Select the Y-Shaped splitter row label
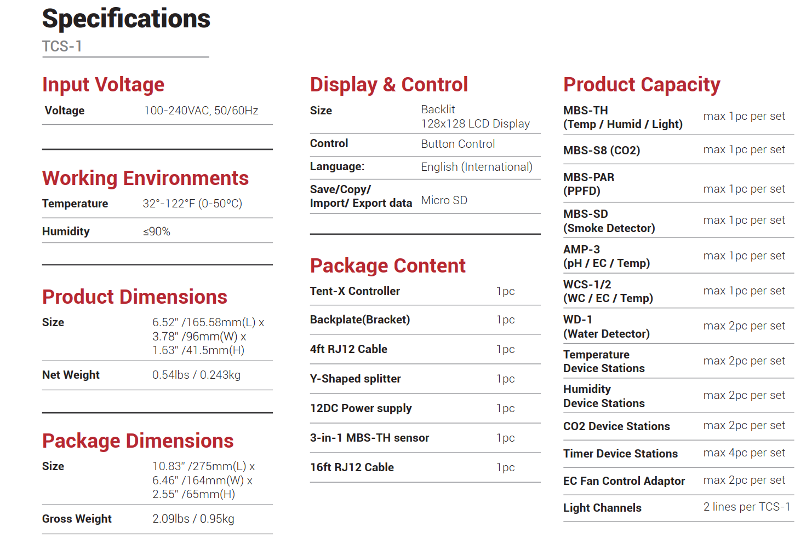This screenshot has width=812, height=550. click(355, 379)
